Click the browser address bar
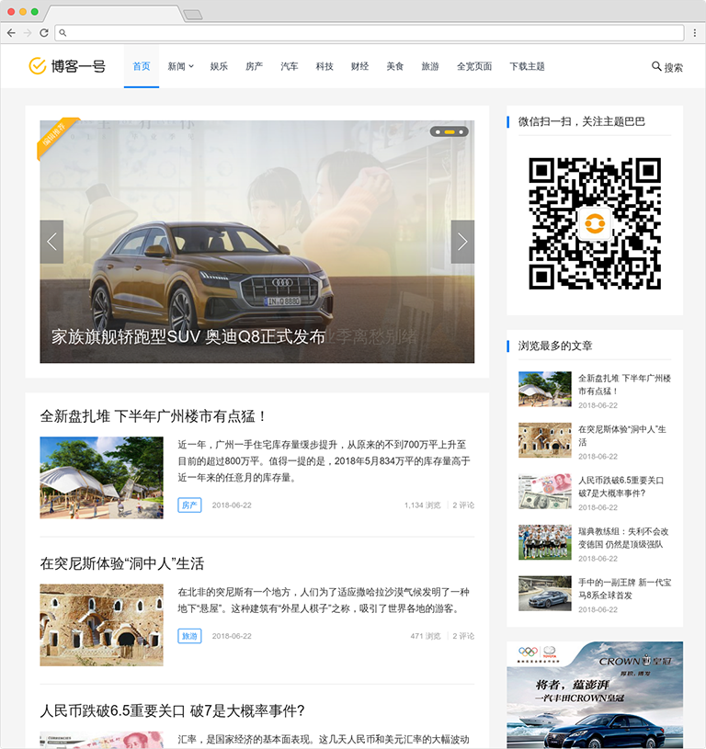 coord(368,32)
